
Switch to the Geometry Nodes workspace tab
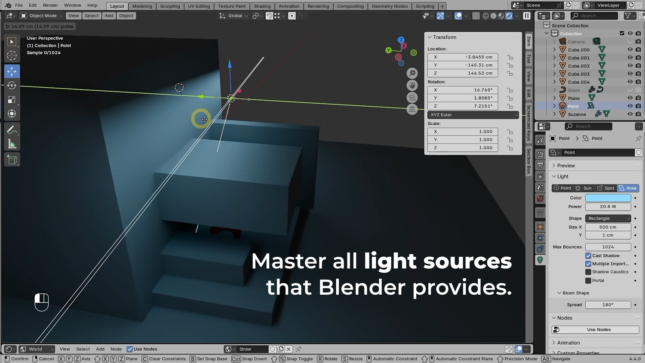pyautogui.click(x=390, y=6)
